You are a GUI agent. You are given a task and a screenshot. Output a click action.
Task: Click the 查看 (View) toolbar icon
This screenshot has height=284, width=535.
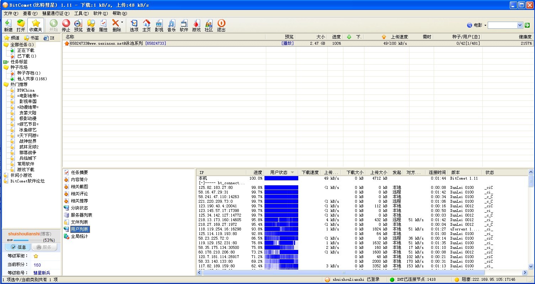click(x=91, y=26)
